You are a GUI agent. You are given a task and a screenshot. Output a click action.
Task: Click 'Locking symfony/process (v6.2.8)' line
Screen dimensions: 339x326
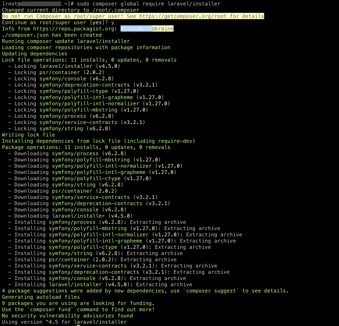[61, 116]
